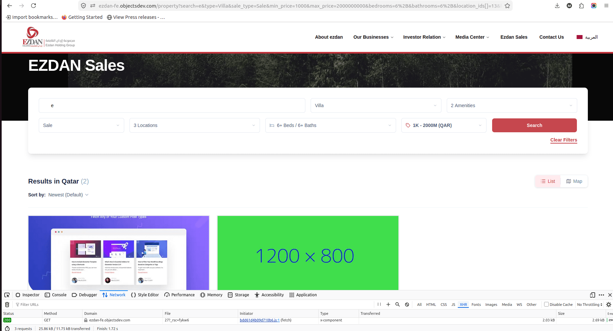Open the Inspector tab
Image resolution: width=613 pixels, height=331 pixels.
(27, 295)
